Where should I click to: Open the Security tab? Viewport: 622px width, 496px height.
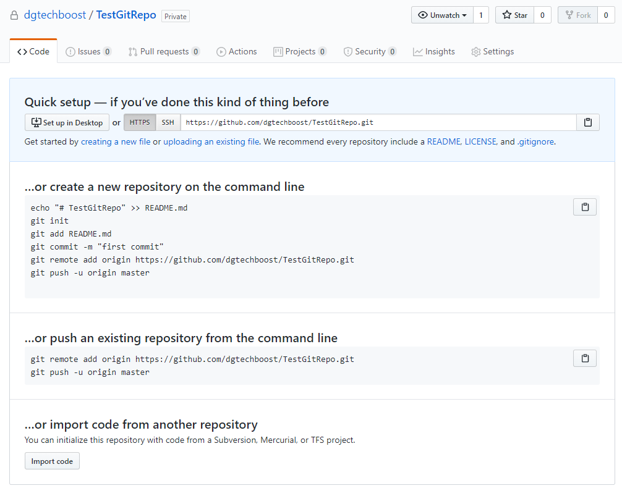click(370, 52)
